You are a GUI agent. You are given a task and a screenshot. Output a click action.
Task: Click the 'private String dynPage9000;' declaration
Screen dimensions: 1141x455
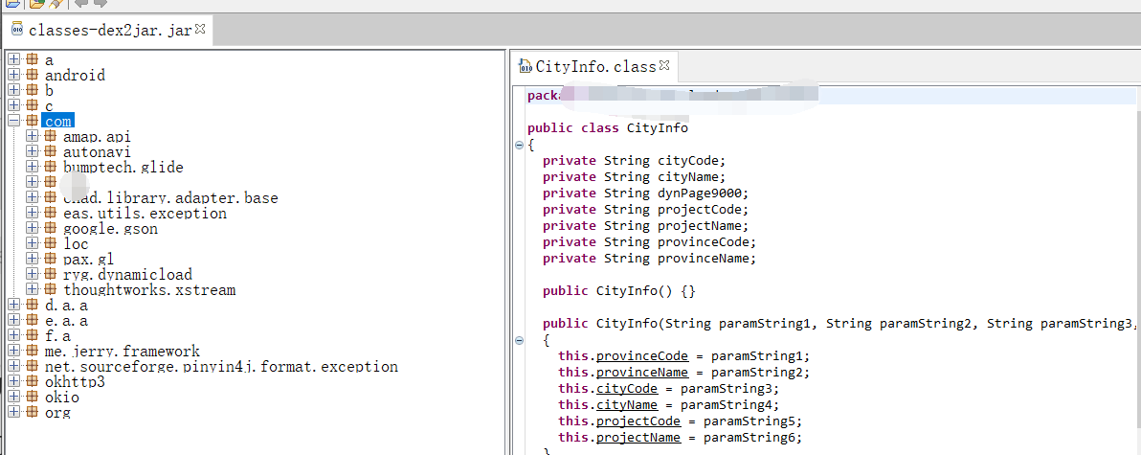pyautogui.click(x=645, y=193)
